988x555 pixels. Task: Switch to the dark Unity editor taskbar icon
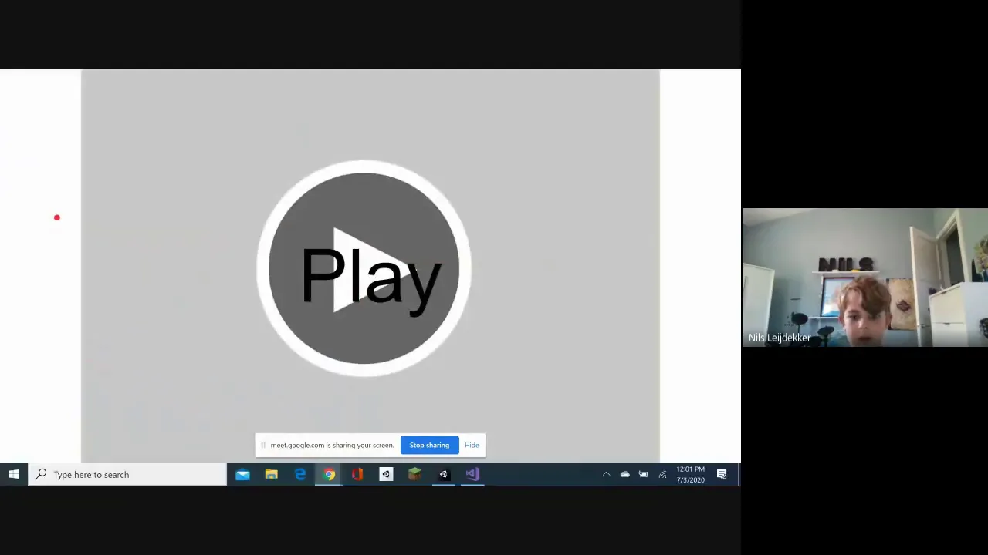[443, 474]
